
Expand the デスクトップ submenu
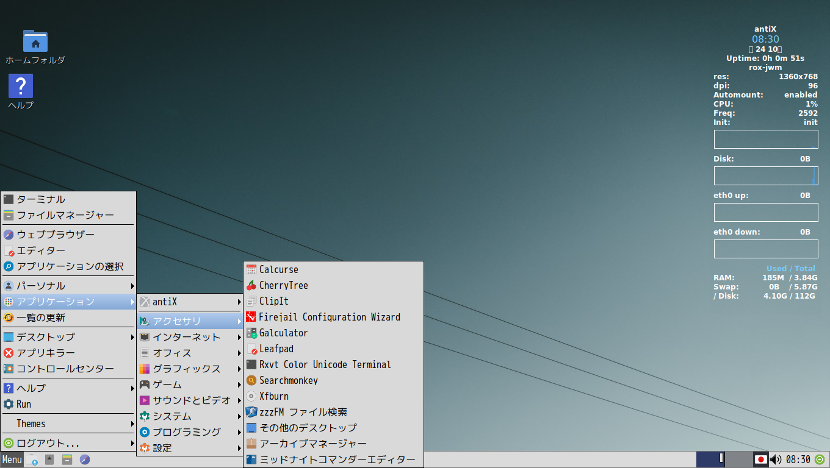click(68, 337)
